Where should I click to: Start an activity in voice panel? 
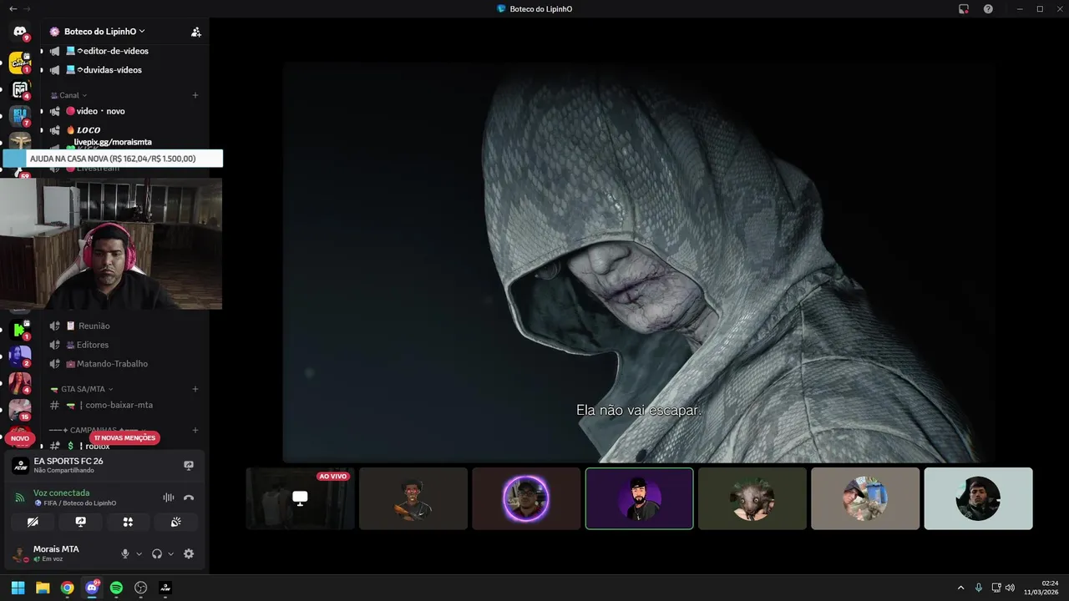(128, 522)
